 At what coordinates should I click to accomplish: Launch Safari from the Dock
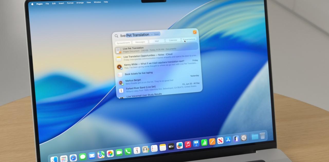73,158
